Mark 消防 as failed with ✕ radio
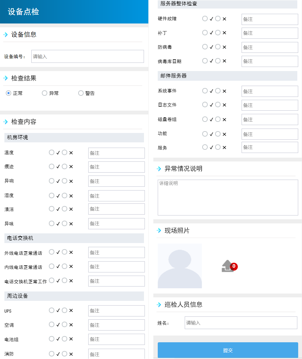302x359 pixels. click(65, 354)
